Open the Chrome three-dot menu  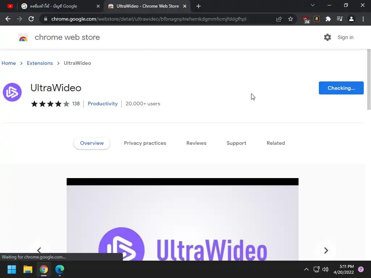coord(363,19)
